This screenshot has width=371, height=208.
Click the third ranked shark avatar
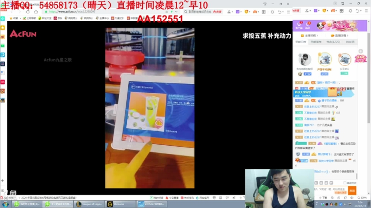coord(345,60)
